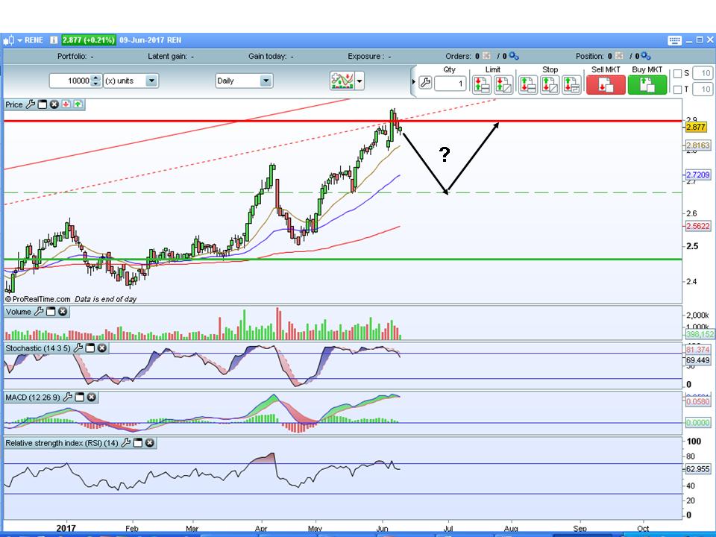716x537 pixels.
Task: Click the red arrow icon on the Price panel
Action: click(66, 104)
